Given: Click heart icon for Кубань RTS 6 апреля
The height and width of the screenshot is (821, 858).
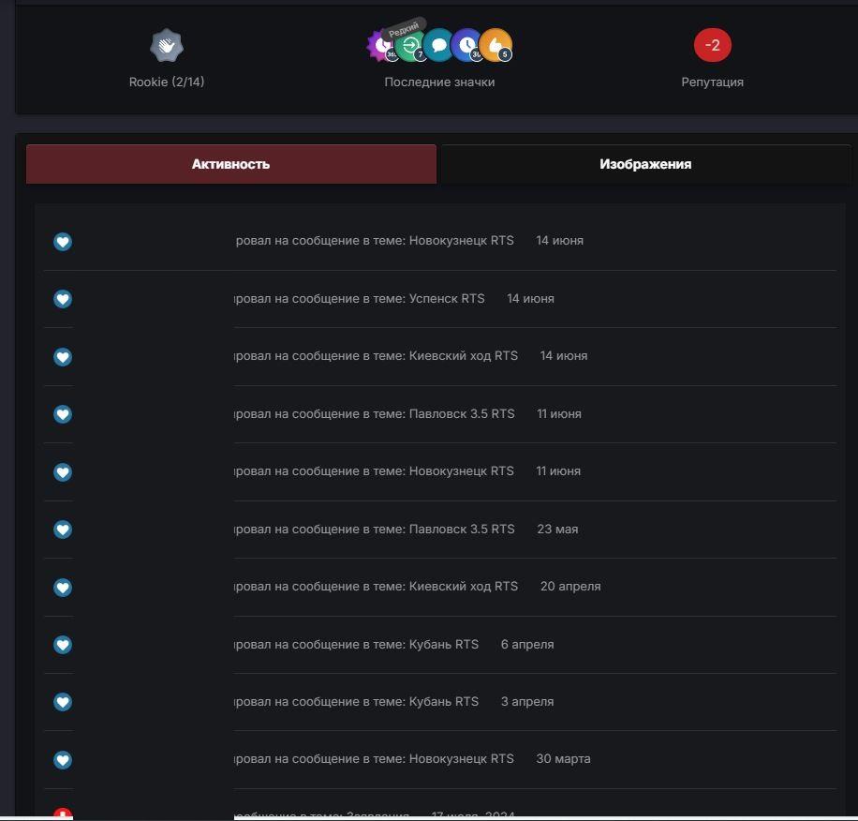Looking at the screenshot, I should 63,645.
